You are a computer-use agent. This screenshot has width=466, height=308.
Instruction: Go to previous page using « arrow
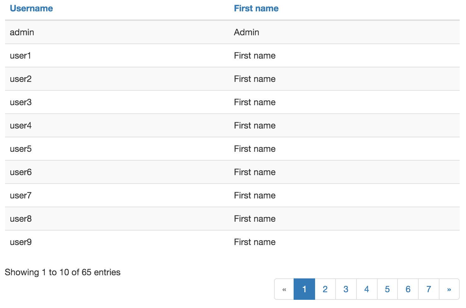[x=284, y=289]
